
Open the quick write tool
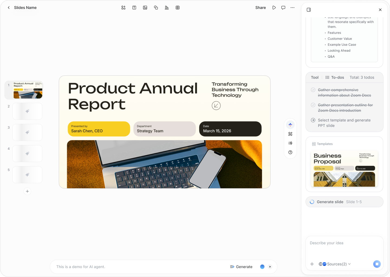click(290, 143)
